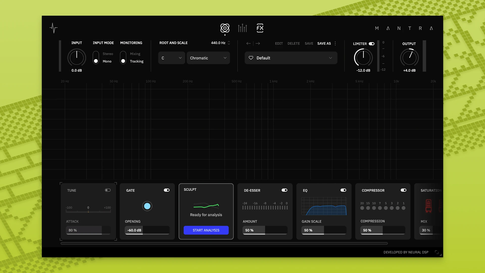Favorite the Default preset via heart icon

tap(251, 58)
